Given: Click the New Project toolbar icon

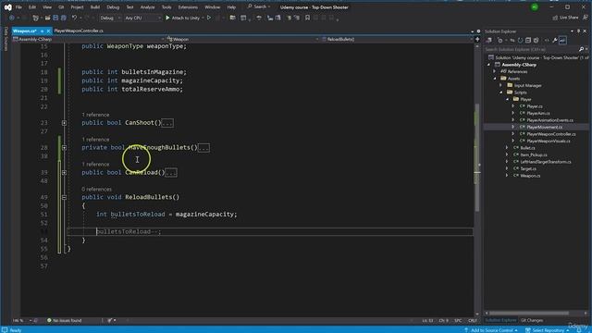Looking at the screenshot, I should (36, 18).
